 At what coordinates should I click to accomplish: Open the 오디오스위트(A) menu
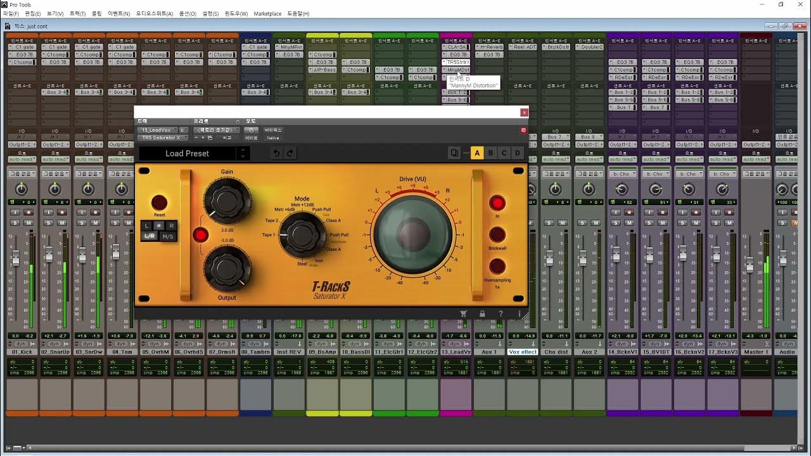(x=154, y=13)
